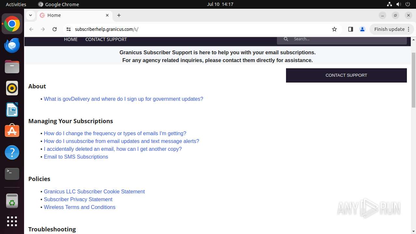The width and height of the screenshot is (416, 234).
Task: Minimize the Chrome window
Action: click(x=383, y=15)
